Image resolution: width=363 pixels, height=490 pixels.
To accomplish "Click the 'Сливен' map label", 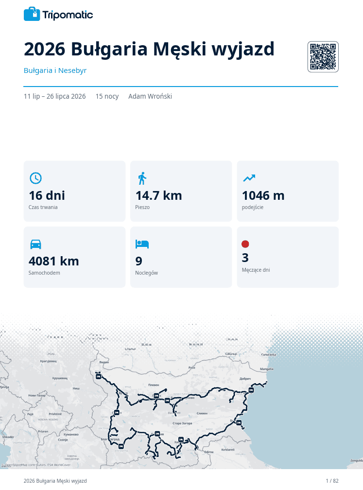I will click(202, 413).
